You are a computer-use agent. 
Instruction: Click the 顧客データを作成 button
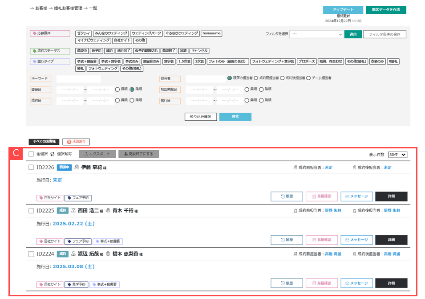click(386, 10)
